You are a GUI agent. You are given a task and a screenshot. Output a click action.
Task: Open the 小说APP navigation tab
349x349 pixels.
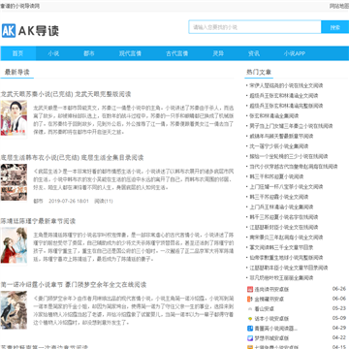click(295, 53)
